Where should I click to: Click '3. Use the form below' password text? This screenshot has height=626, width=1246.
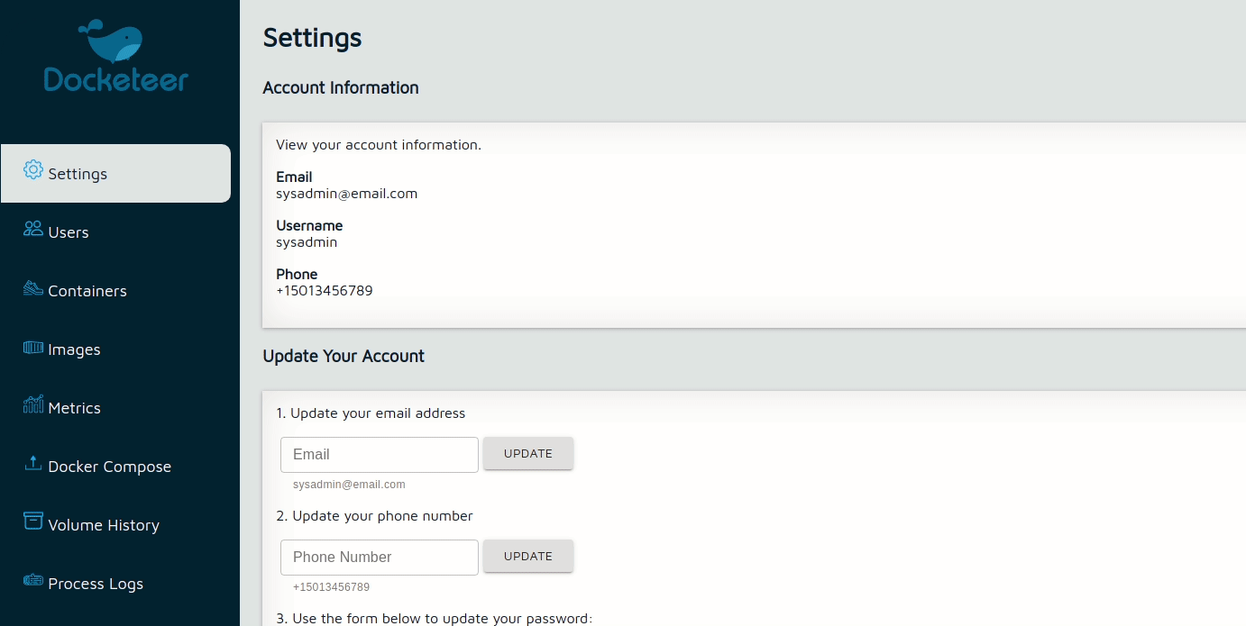point(435,619)
